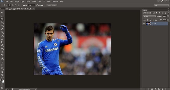Select the Blur tool
Screen dimensions: 170x90
[2, 52]
